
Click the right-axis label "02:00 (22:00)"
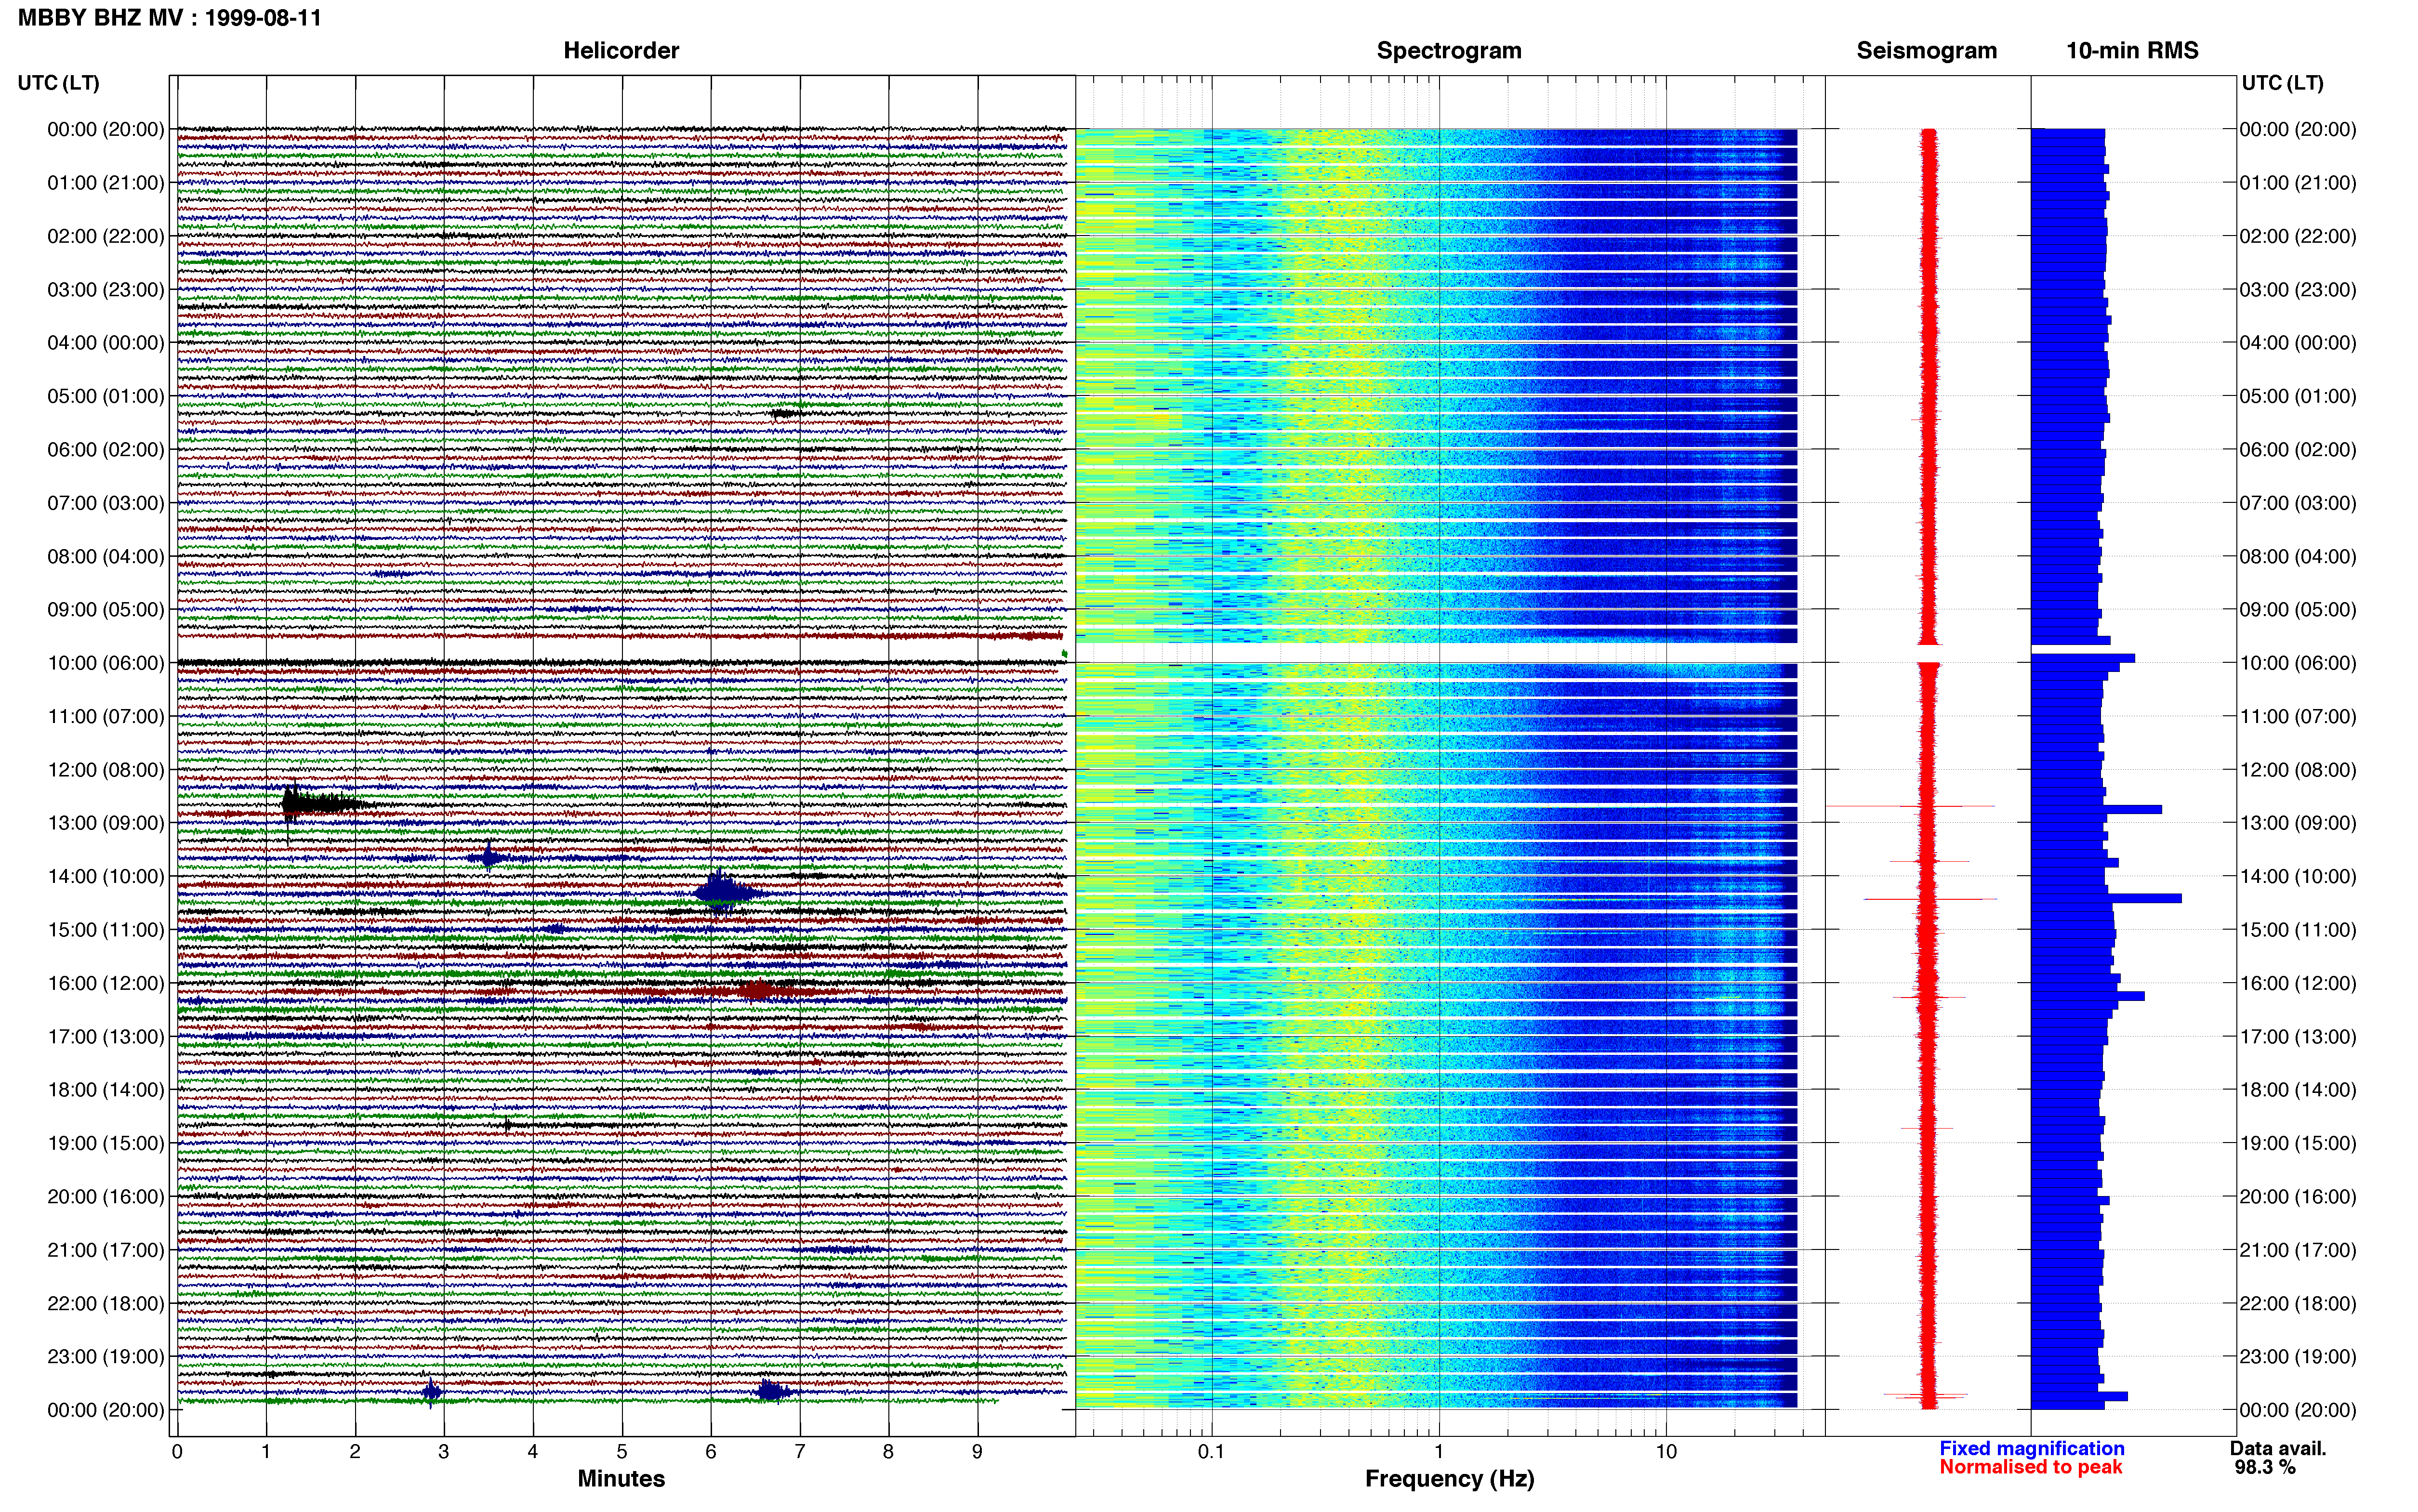point(2298,236)
